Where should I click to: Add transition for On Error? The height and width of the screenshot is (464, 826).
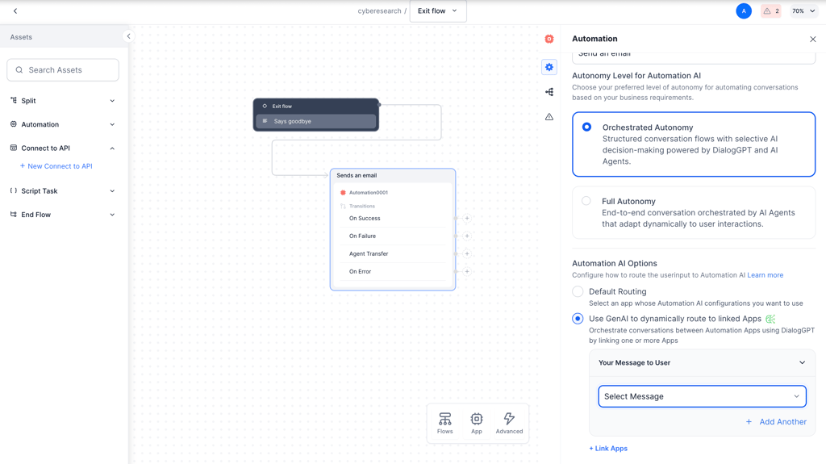[x=467, y=272]
